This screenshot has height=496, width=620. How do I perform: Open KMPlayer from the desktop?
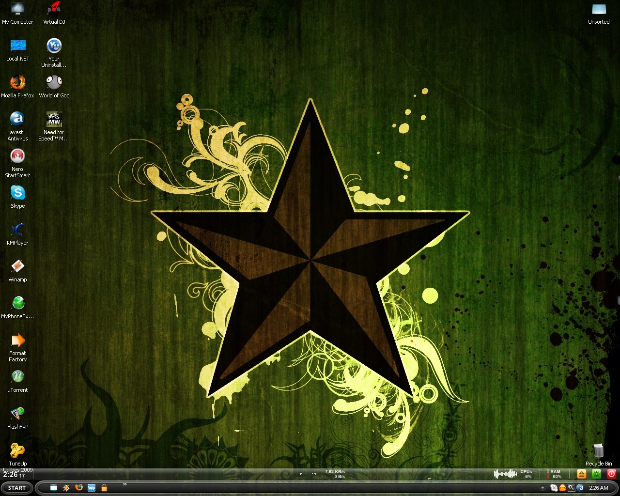pyautogui.click(x=17, y=230)
